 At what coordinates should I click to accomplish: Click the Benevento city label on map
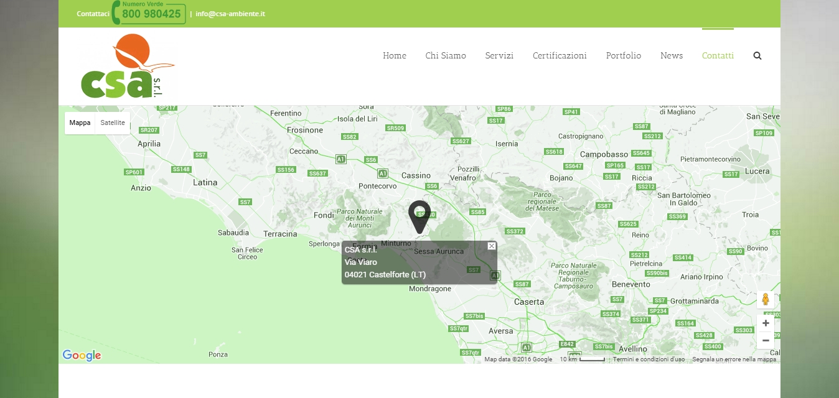[631, 284]
